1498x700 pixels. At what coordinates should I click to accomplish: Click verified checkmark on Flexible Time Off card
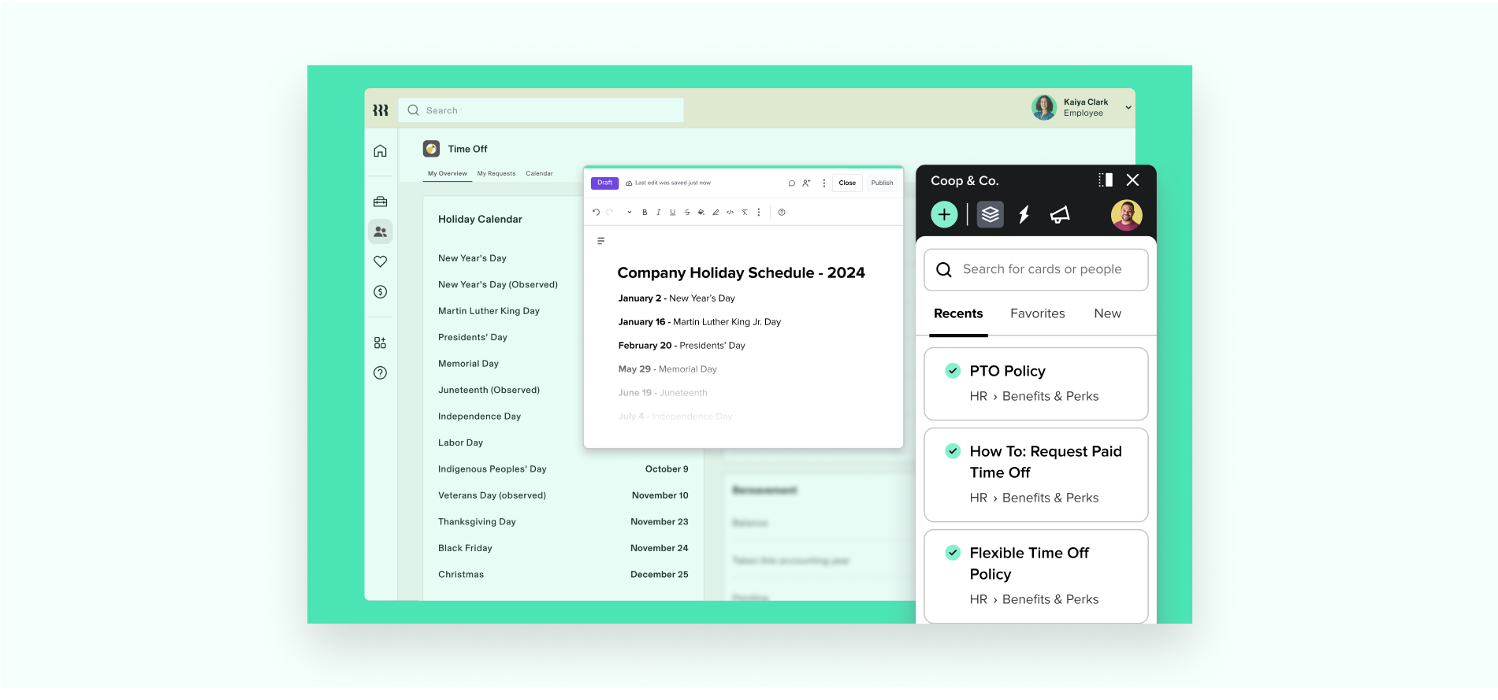point(953,552)
